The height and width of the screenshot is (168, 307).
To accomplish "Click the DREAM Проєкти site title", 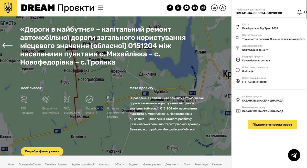I will pyautogui.click(x=58, y=8).
